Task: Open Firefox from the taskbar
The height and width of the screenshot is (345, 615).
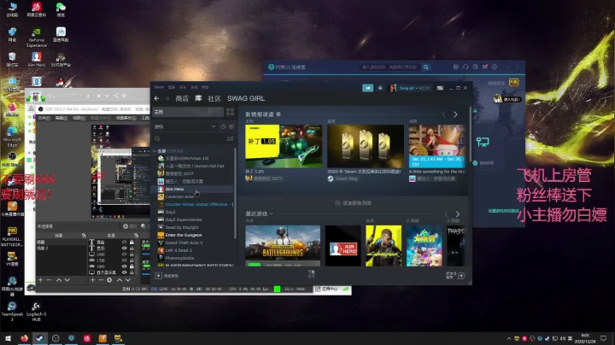Action: [24, 338]
